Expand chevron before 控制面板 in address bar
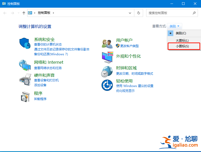 coord(35,13)
